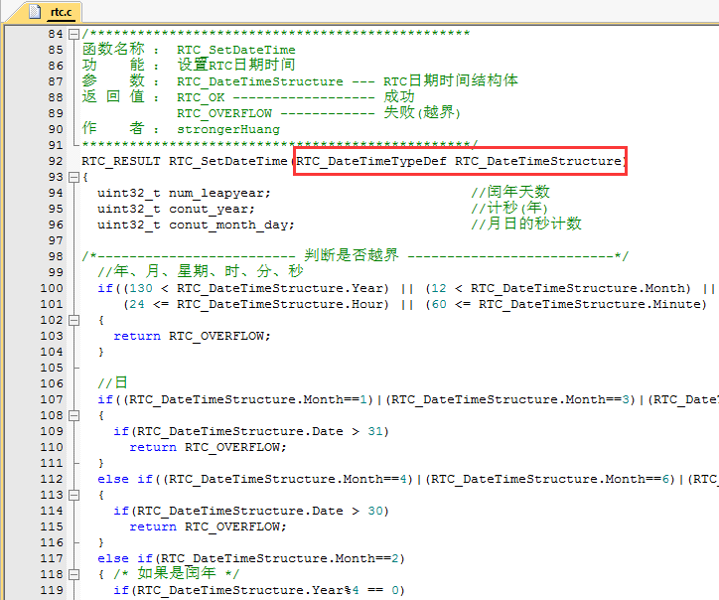Image resolution: width=719 pixels, height=600 pixels.
Task: Click conut_month_day variable declaration
Action: tap(231, 225)
